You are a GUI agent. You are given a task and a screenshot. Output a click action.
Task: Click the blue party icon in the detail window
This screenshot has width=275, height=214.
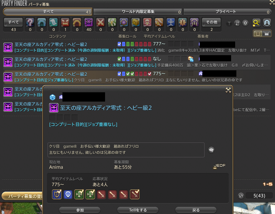point(53,97)
